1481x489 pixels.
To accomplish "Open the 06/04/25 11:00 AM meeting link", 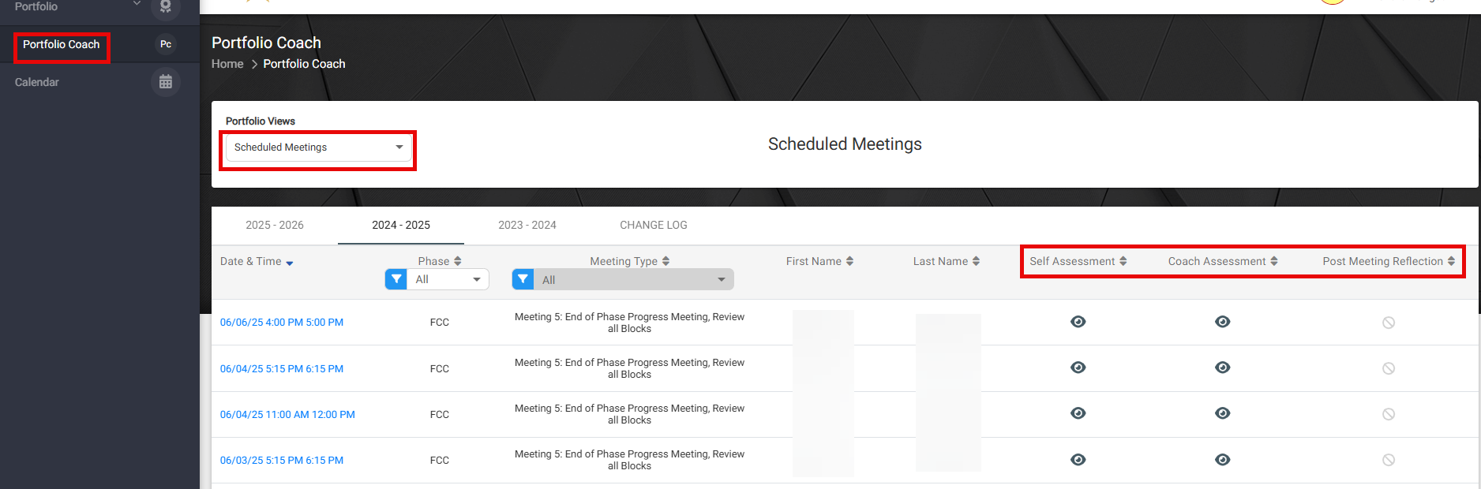I will 287,414.
